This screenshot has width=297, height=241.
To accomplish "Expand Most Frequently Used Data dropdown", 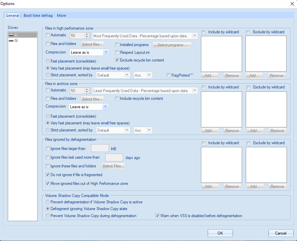I will click(x=195, y=36).
